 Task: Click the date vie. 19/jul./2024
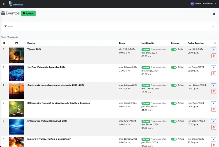[x=127, y=49]
